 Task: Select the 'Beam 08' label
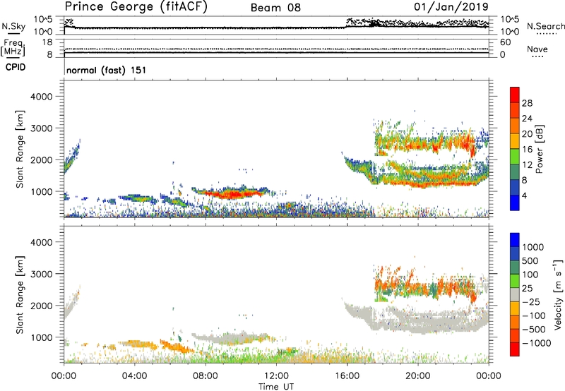point(275,8)
